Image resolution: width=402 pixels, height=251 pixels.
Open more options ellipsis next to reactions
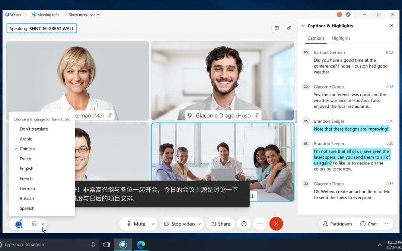point(260,224)
